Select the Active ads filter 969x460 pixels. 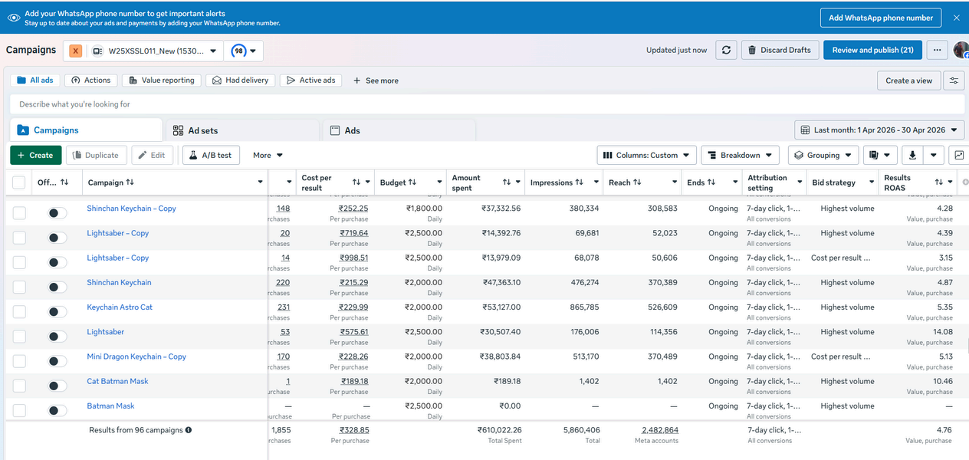310,80
